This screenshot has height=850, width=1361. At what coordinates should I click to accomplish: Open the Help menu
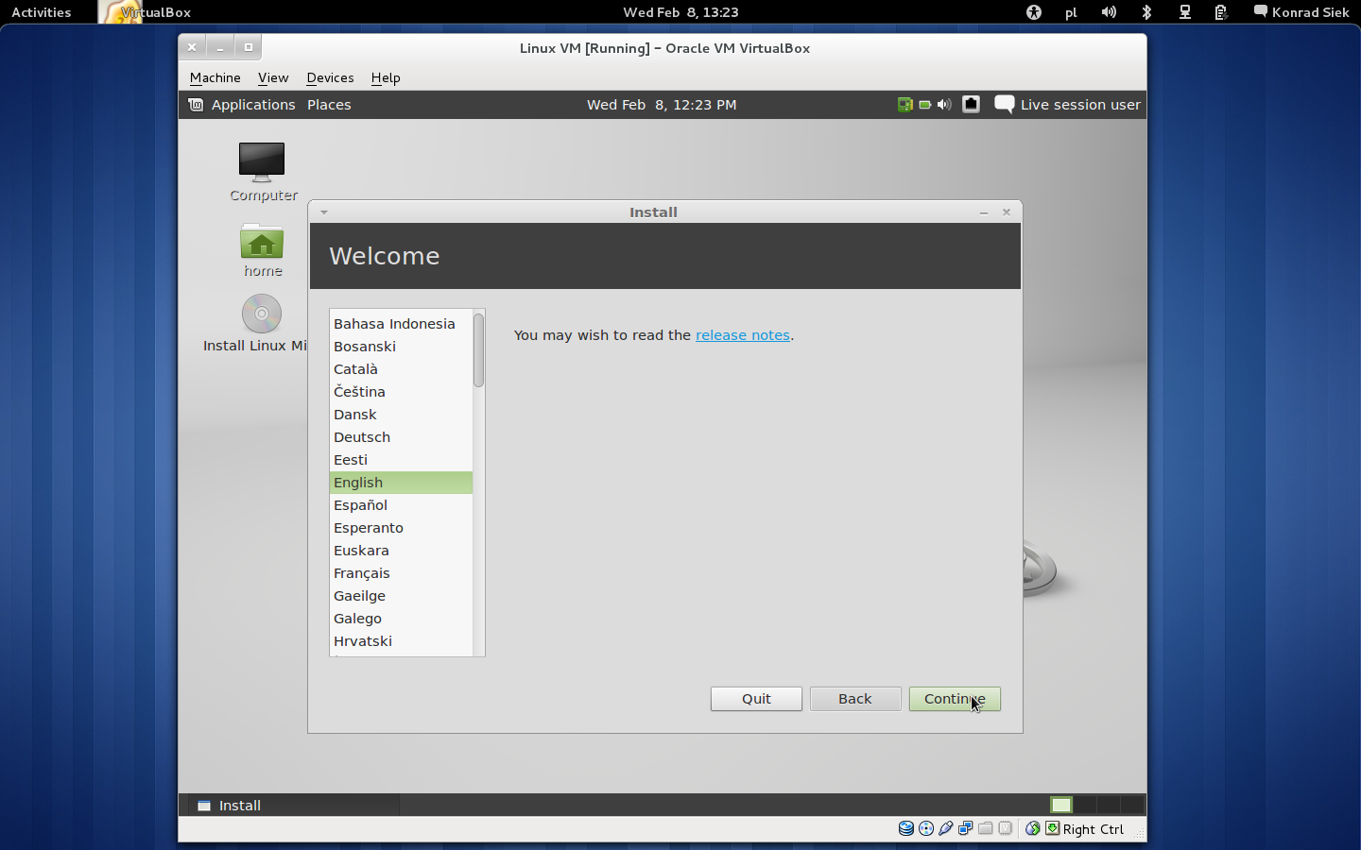(x=386, y=77)
